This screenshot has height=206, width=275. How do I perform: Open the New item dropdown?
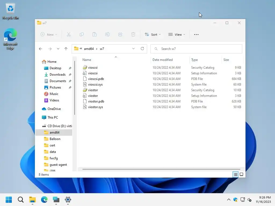[x=49, y=35]
